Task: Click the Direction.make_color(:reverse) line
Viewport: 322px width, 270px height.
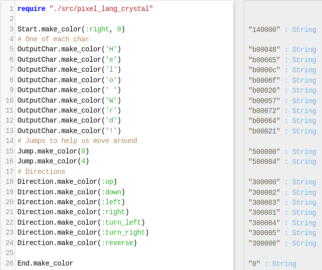Action: [77, 243]
